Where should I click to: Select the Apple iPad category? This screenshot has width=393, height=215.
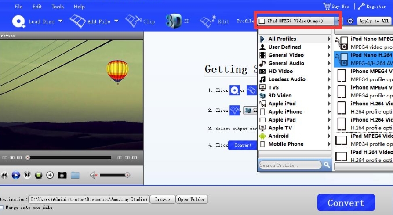point(295,120)
